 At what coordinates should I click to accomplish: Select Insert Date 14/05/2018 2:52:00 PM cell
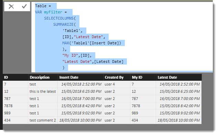80,84
